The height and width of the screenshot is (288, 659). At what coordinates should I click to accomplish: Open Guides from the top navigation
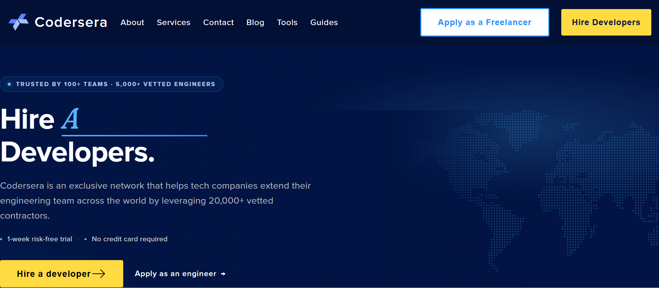point(324,23)
